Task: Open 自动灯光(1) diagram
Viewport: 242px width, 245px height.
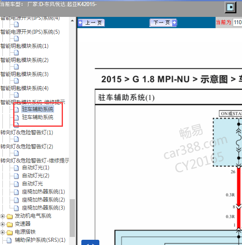Action: (x=36, y=167)
